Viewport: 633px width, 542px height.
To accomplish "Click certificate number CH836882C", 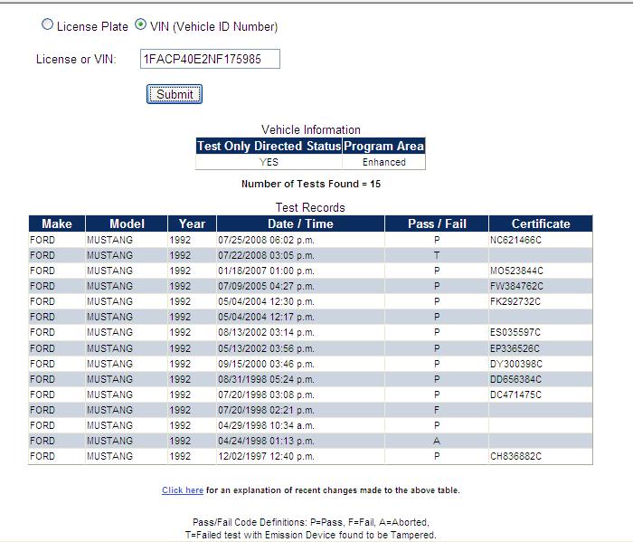I will pyautogui.click(x=516, y=456).
